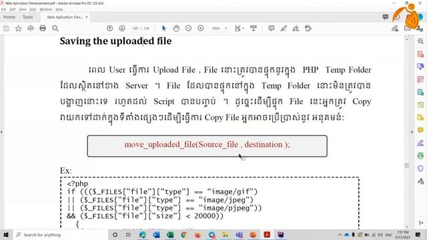Click the Save file icon
Image resolution: width=427 pixels, height=240 pixels.
[6, 28]
